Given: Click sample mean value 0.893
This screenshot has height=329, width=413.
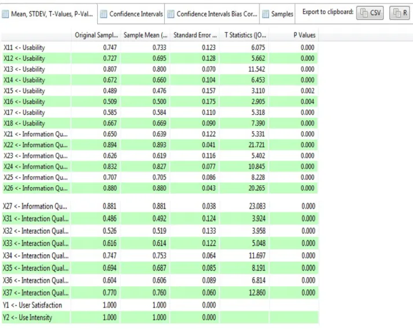Looking at the screenshot, I should [x=159, y=145].
